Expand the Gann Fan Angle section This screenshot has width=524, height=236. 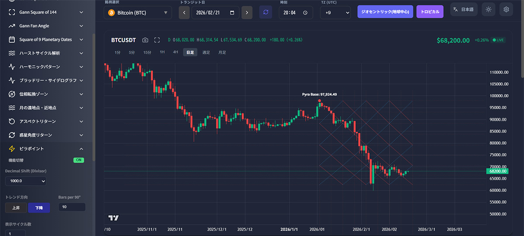point(46,26)
